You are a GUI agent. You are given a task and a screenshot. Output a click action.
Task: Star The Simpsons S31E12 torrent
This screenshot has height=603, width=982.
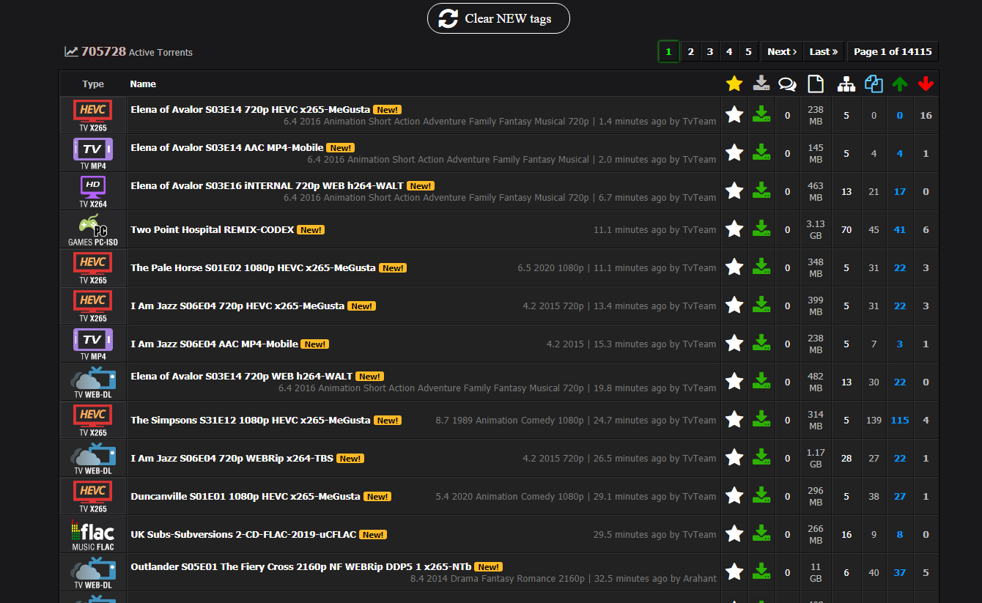point(734,419)
